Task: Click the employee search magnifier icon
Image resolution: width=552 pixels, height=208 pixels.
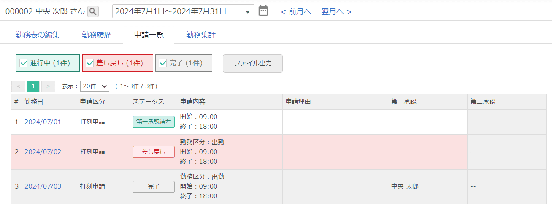Action: click(x=93, y=11)
